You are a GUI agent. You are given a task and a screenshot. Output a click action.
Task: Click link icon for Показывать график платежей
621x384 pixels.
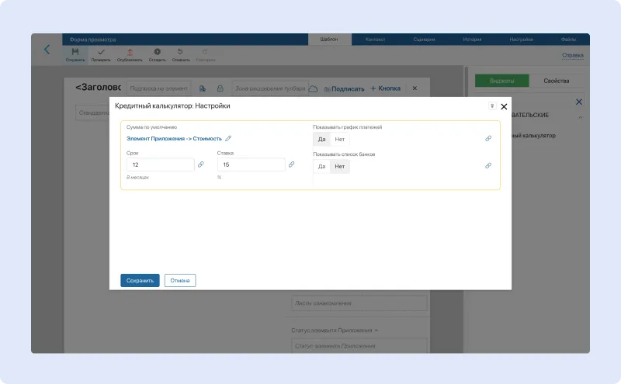click(488, 139)
